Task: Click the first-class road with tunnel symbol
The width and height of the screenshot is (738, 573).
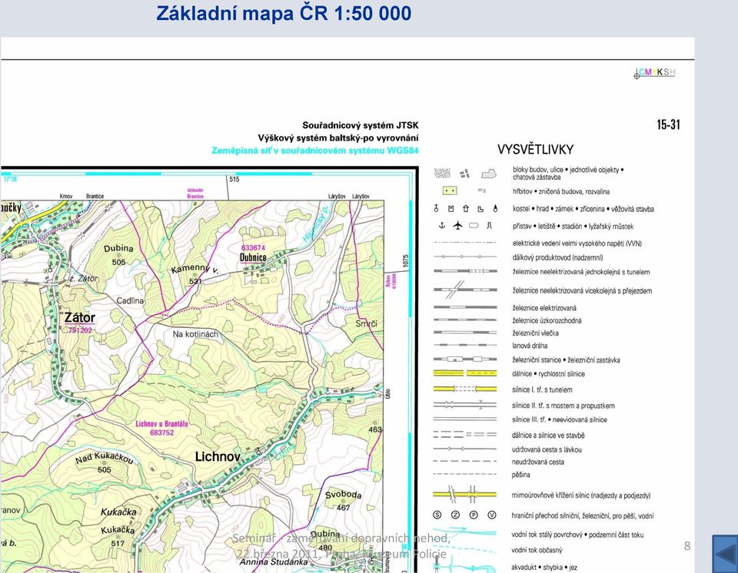Action: (x=464, y=389)
